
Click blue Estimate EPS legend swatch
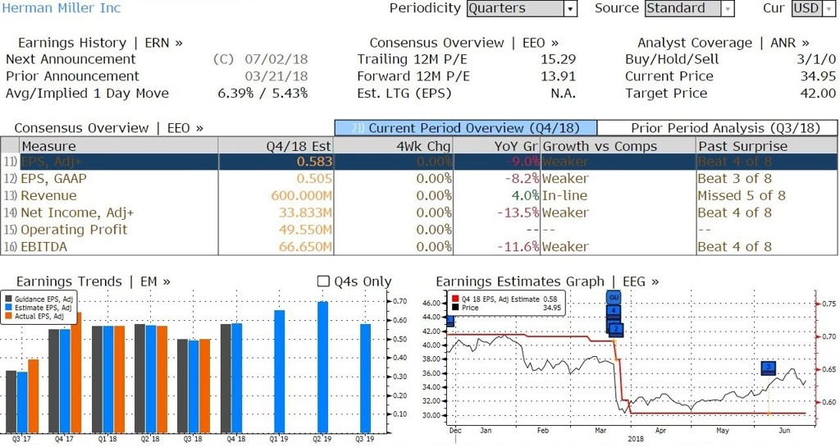pyautogui.click(x=8, y=308)
